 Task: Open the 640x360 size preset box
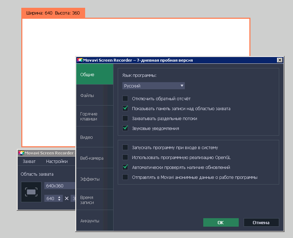pos(60,186)
